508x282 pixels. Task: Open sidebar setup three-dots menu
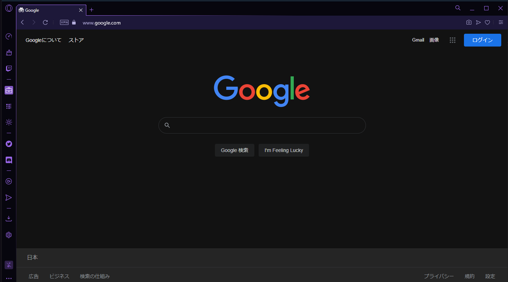pos(9,279)
